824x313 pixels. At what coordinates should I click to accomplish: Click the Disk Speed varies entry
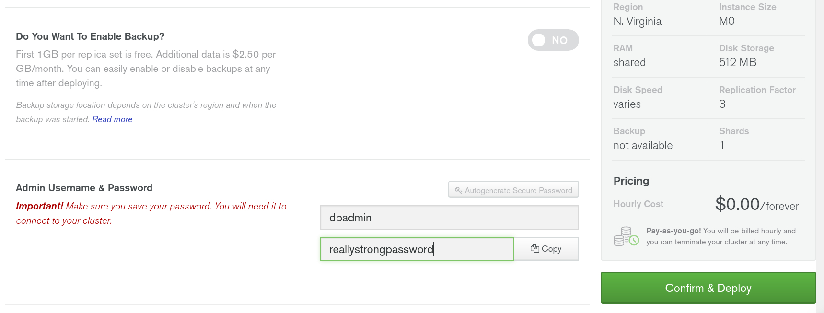pos(627,104)
